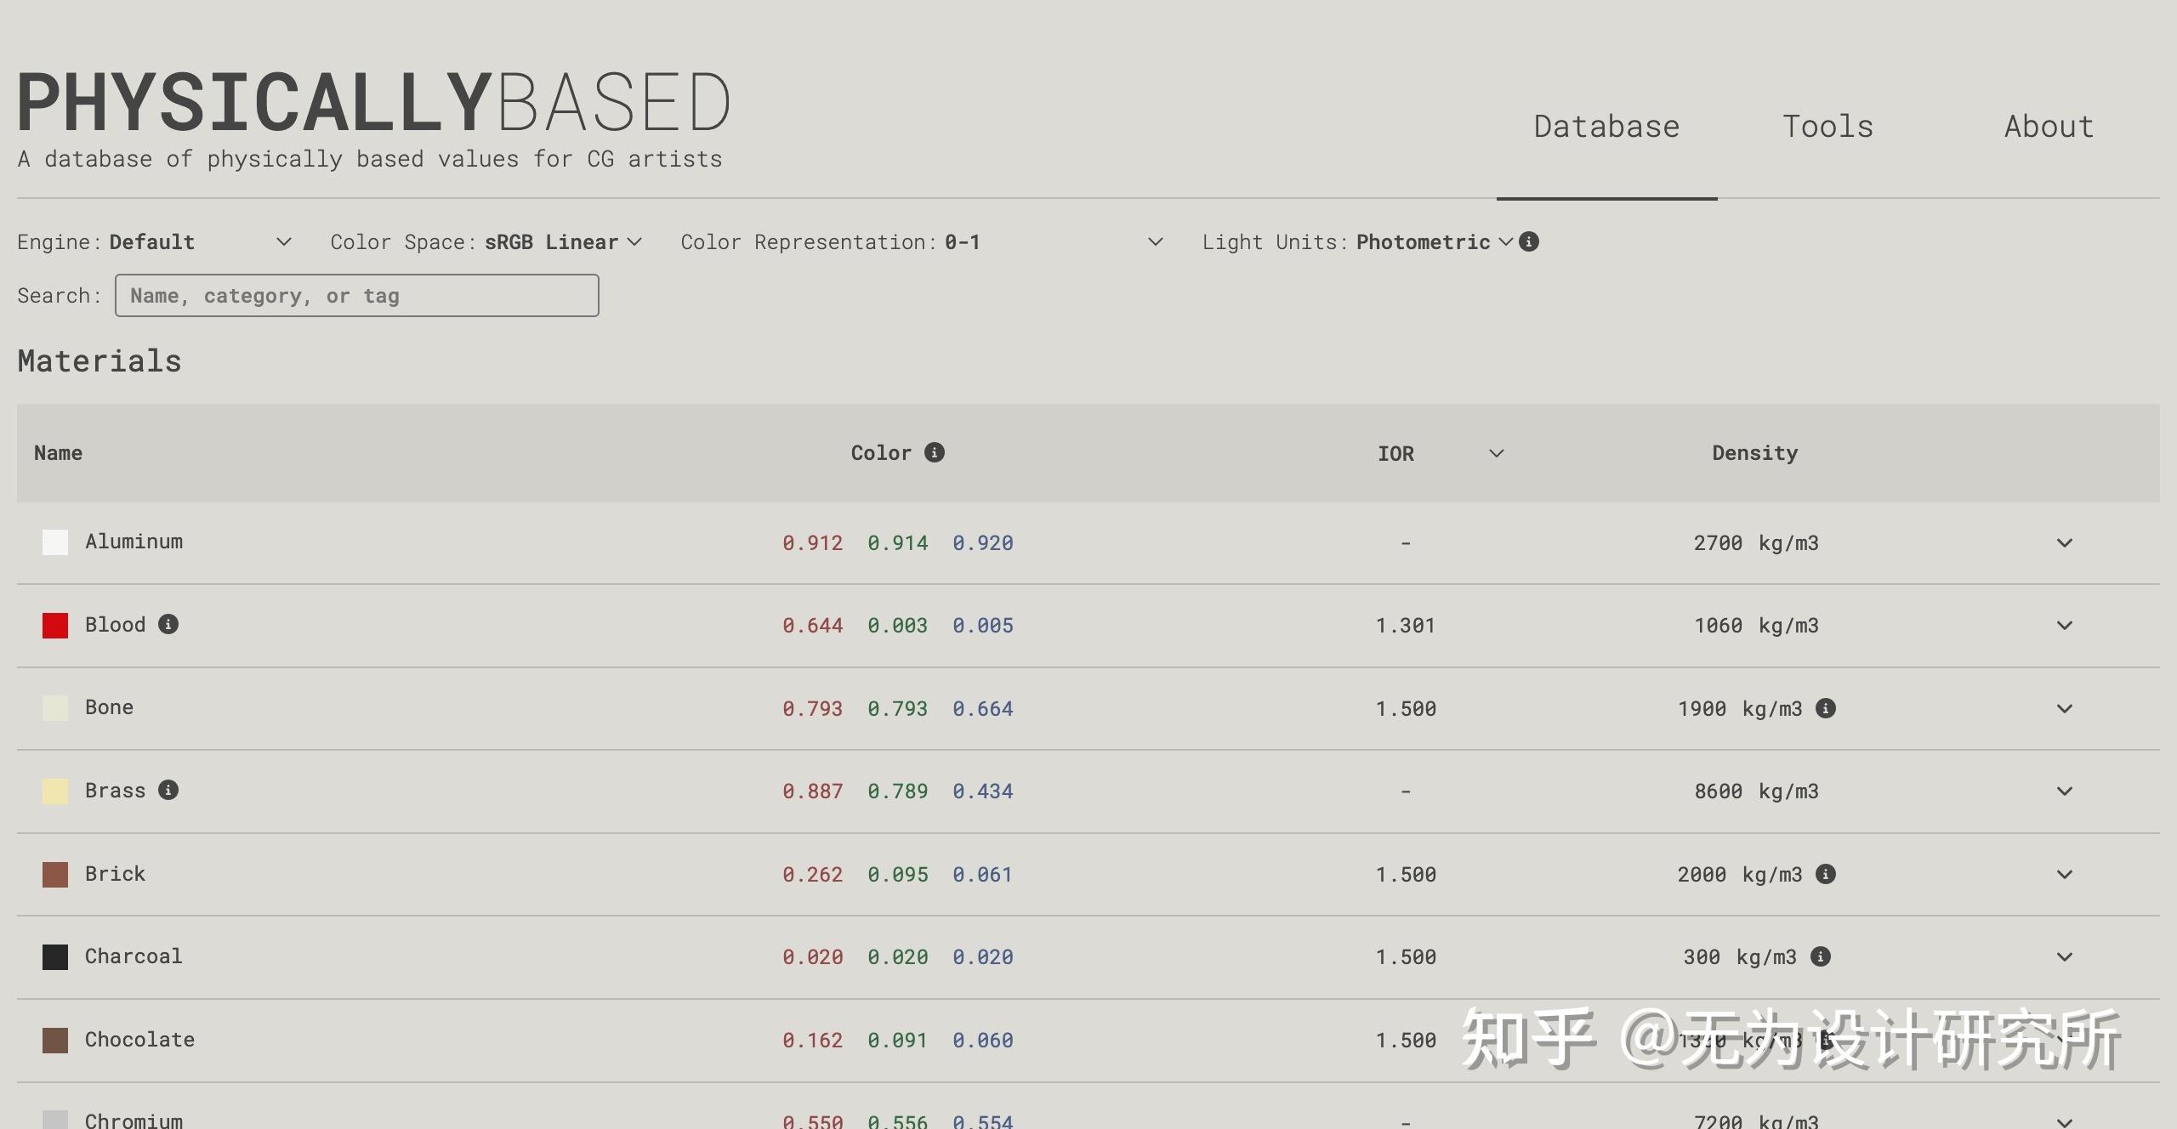The image size is (2177, 1129).
Task: Expand the Blood row chevron
Action: [2064, 626]
